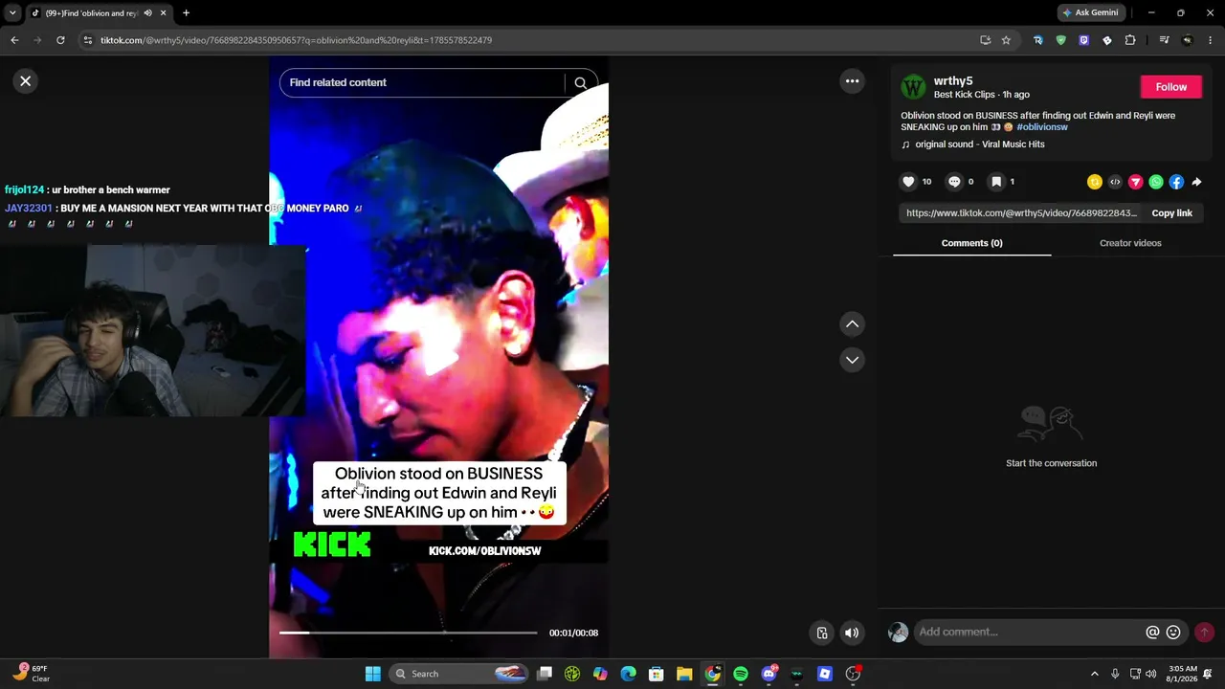Image resolution: width=1225 pixels, height=689 pixels.
Task: Toggle the auto-scroll button beside the volume
Action: click(821, 633)
